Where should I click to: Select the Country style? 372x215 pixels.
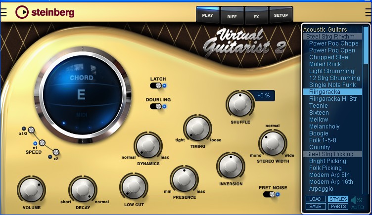pos(320,147)
